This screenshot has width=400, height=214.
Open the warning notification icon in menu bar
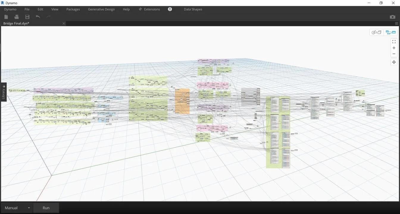point(170,9)
